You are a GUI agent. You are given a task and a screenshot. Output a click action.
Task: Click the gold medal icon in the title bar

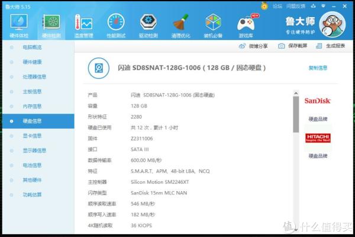(264, 6)
